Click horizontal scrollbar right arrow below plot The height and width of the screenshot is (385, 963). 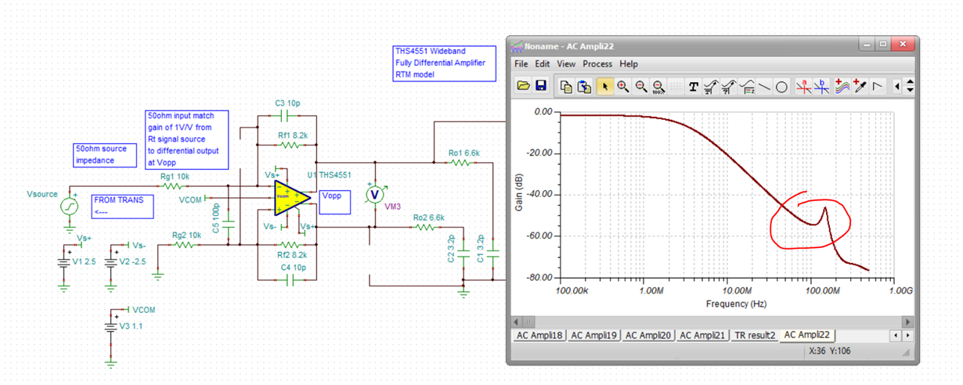pos(908,322)
